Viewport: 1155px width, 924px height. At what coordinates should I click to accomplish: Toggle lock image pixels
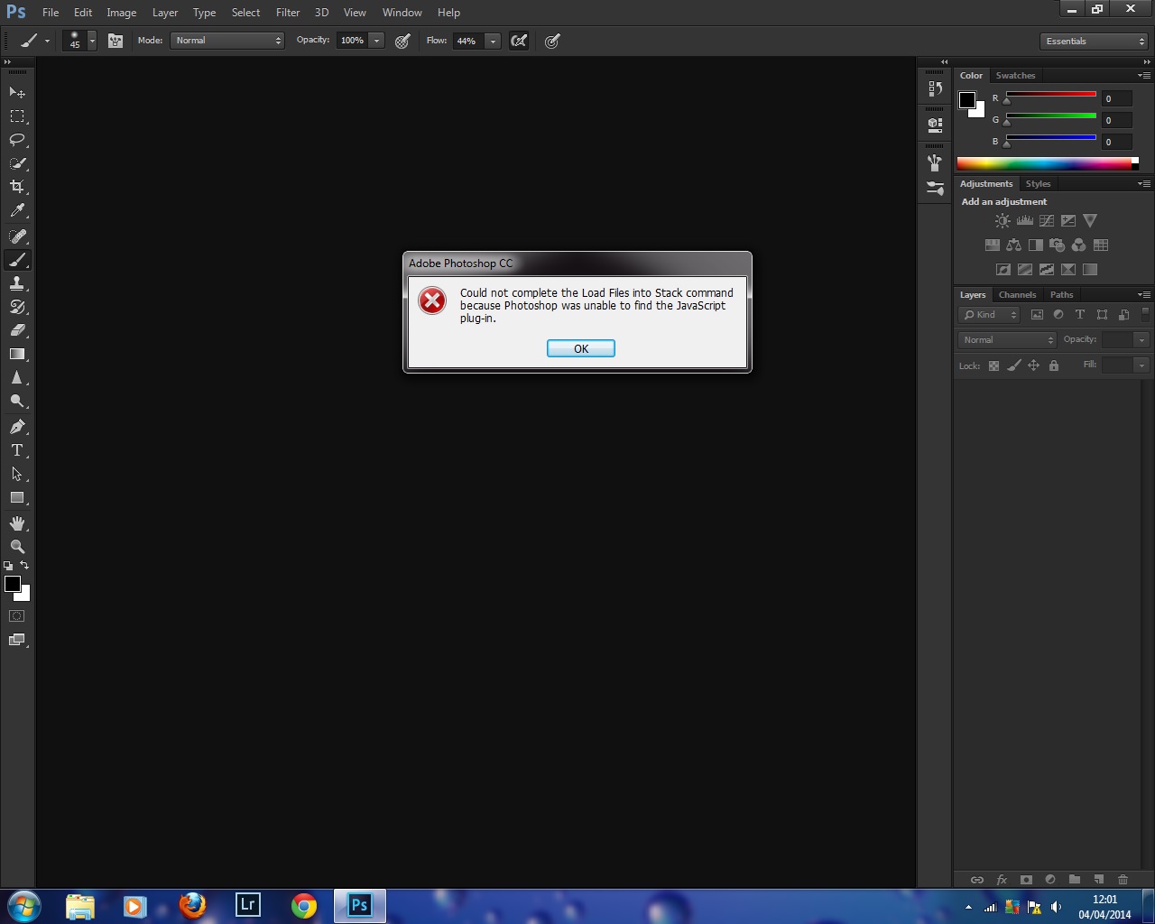point(1014,365)
